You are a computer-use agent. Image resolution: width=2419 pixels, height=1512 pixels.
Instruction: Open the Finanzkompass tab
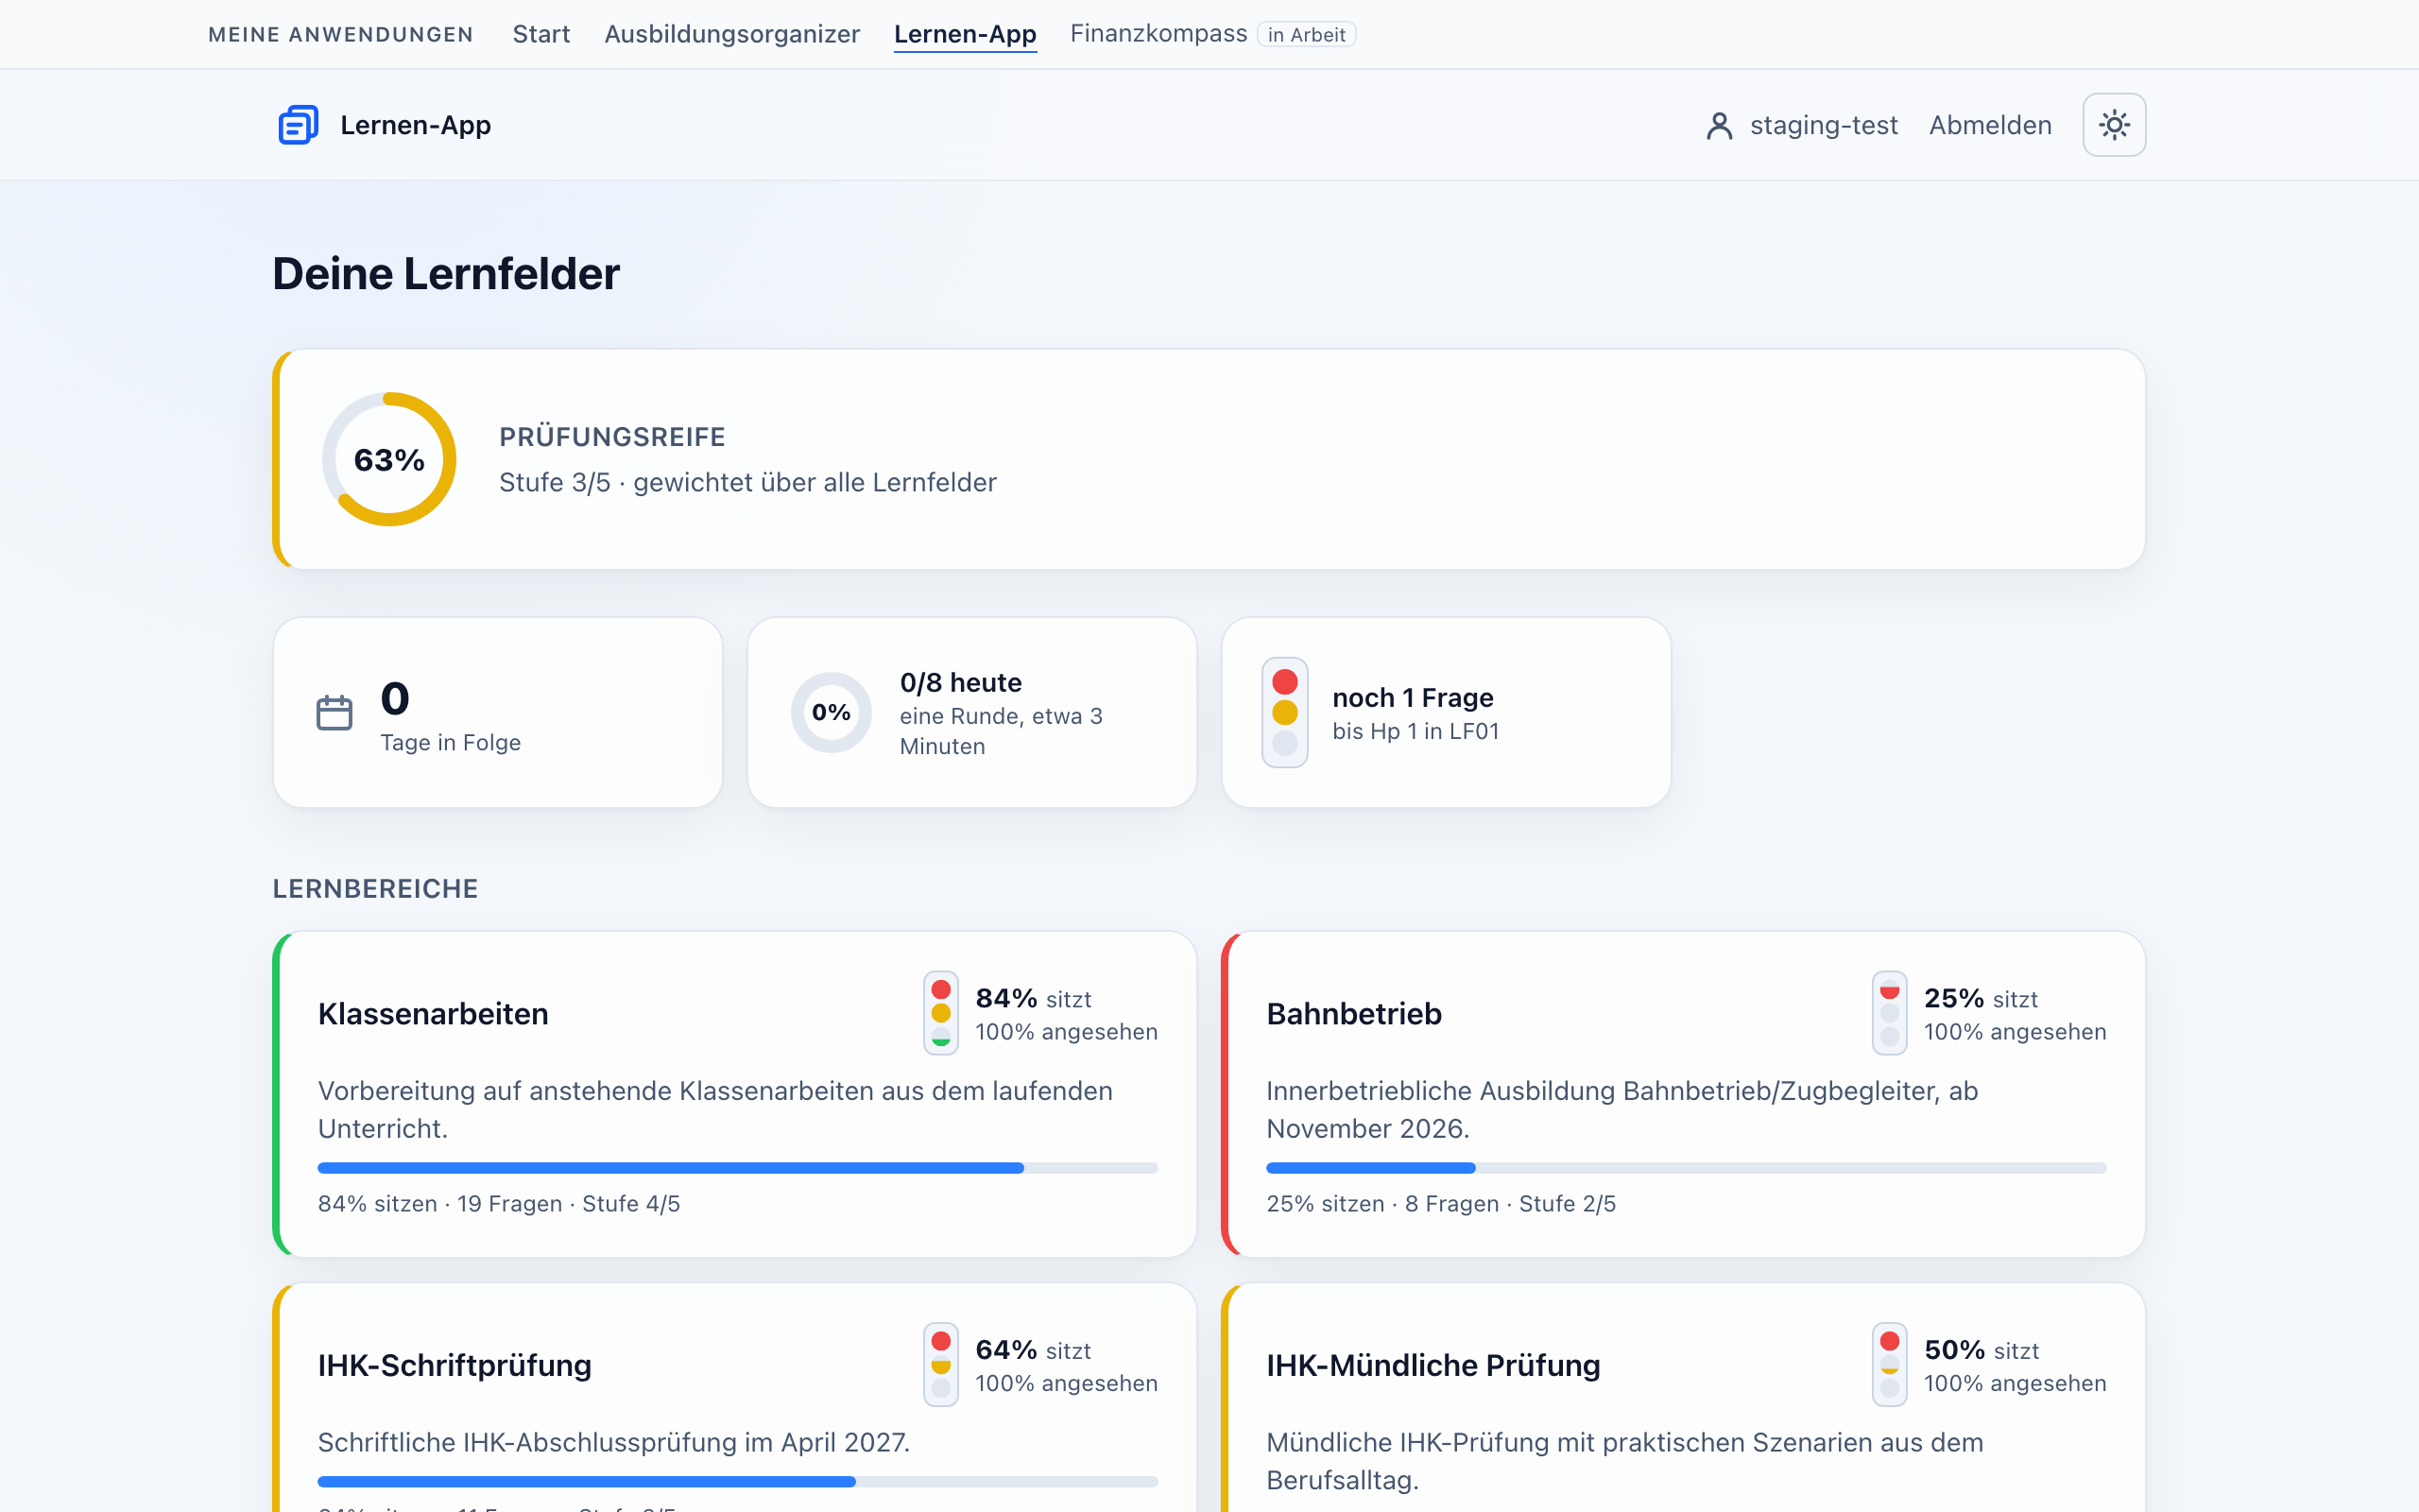1158,34
